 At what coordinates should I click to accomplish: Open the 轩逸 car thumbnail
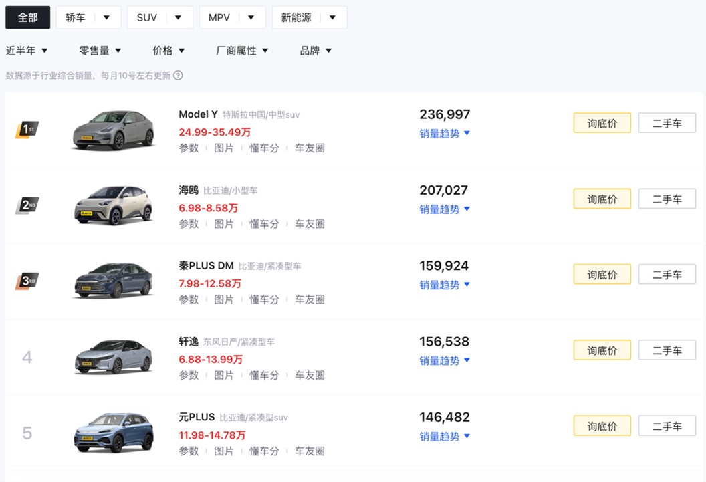114,357
